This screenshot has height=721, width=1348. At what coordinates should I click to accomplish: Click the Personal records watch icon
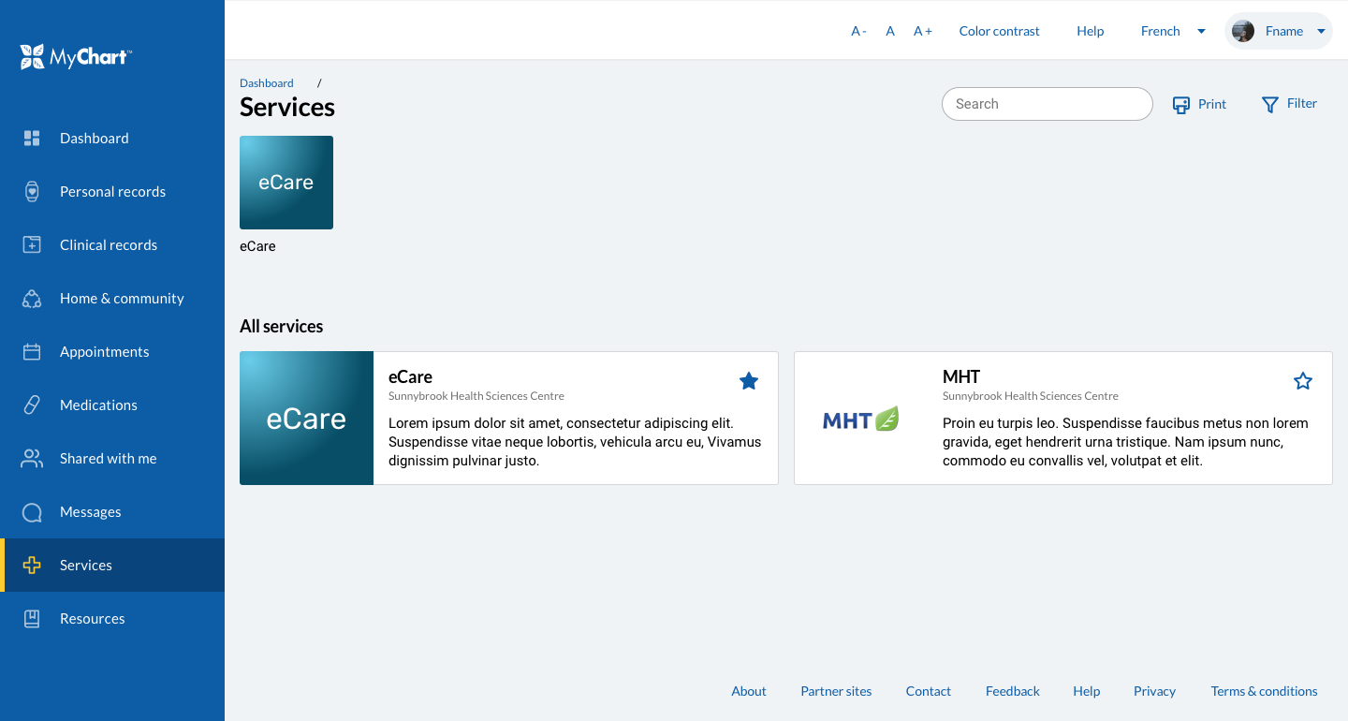[x=32, y=192]
